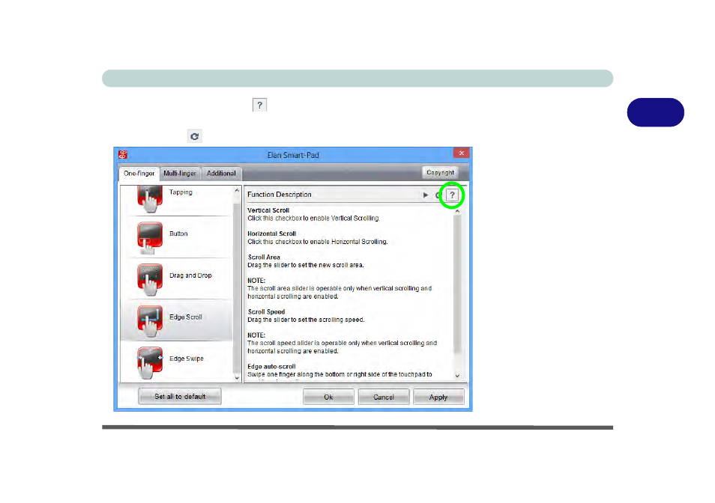Viewport: 715px width, 503px height.
Task: Select the Drag and Drop gesture icon
Action: tap(150, 279)
